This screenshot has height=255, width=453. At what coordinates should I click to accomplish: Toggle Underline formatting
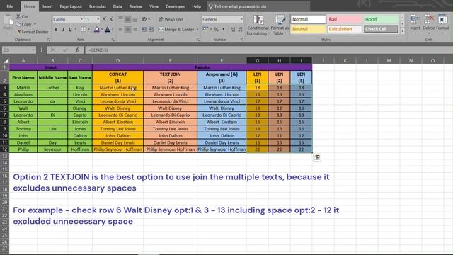click(x=70, y=29)
